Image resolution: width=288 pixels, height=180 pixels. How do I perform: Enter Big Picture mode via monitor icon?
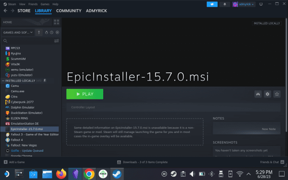point(261,4)
